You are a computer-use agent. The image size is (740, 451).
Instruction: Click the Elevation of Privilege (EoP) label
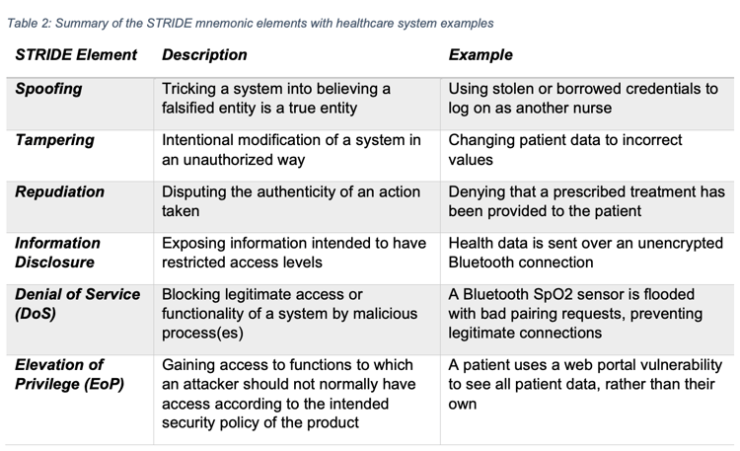[69, 374]
